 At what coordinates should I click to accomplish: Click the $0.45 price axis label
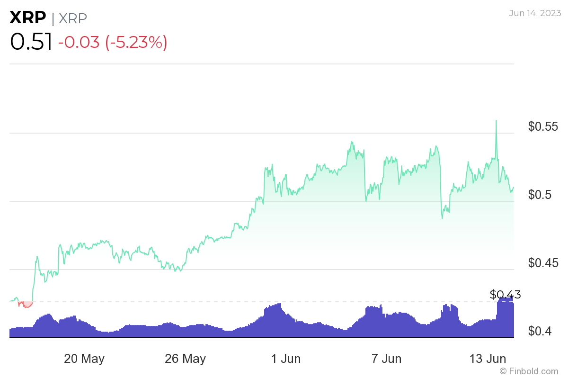point(543,262)
